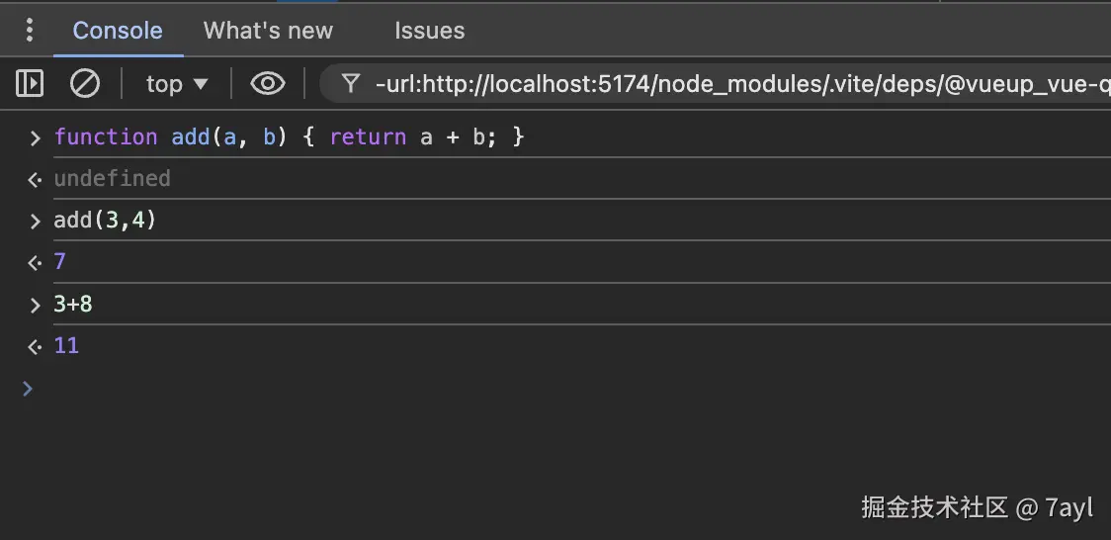Clear the console output
This screenshot has height=540, width=1111.
coord(85,84)
